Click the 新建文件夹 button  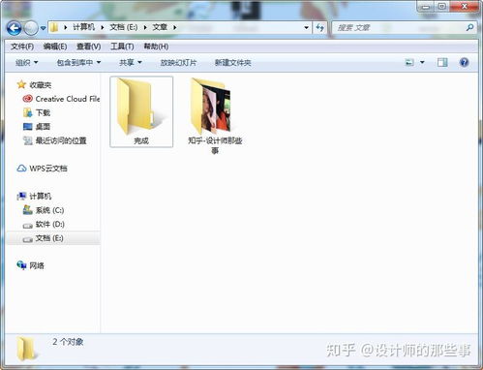point(233,62)
